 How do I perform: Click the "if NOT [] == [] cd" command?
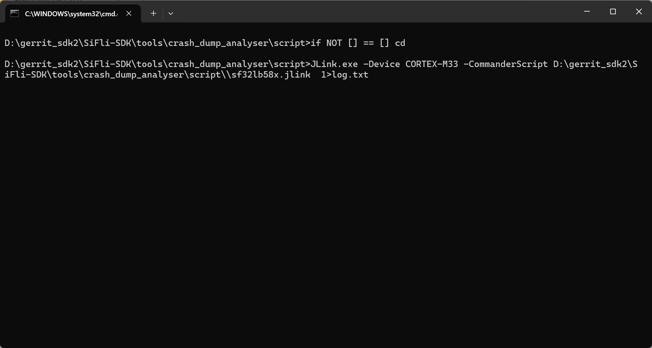358,43
